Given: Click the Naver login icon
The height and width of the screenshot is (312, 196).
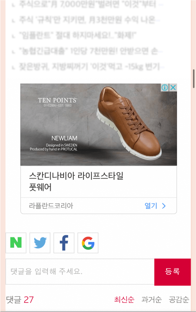Looking at the screenshot, I should tap(16, 243).
